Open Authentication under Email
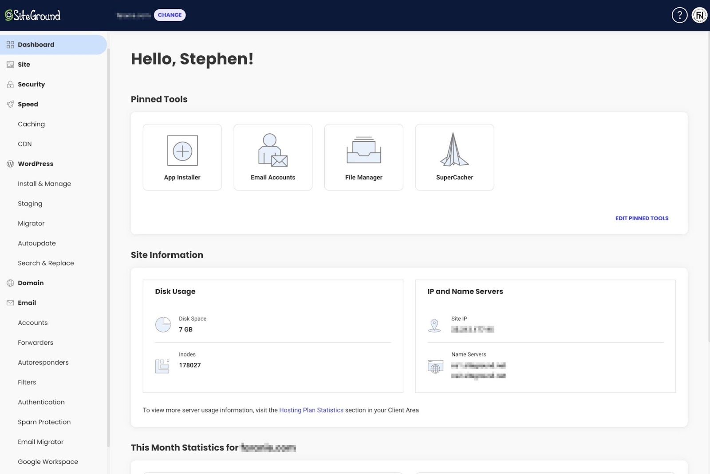The image size is (710, 474). point(41,402)
